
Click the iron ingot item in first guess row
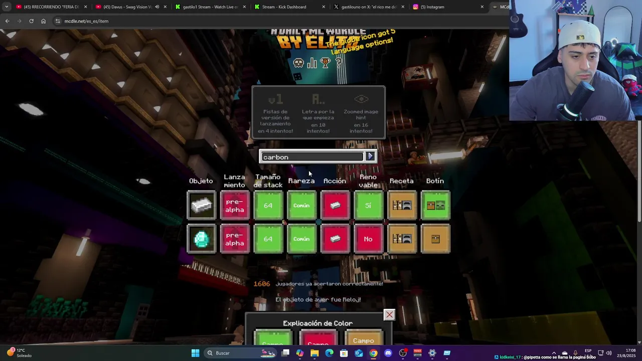[x=201, y=205]
